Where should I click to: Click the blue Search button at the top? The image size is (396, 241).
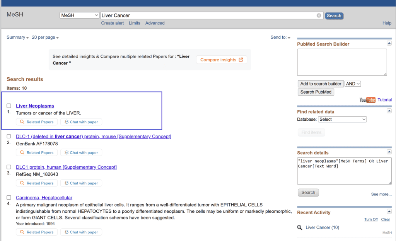[334, 15]
